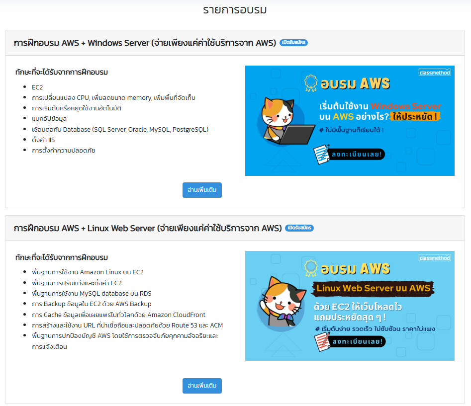Open อ่านเพิ่มเติม button under Linux Web Server training
The image size is (471, 406).
(x=202, y=386)
